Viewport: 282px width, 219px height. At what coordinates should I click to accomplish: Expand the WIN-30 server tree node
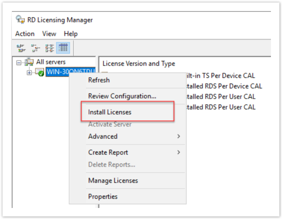[x=29, y=73]
